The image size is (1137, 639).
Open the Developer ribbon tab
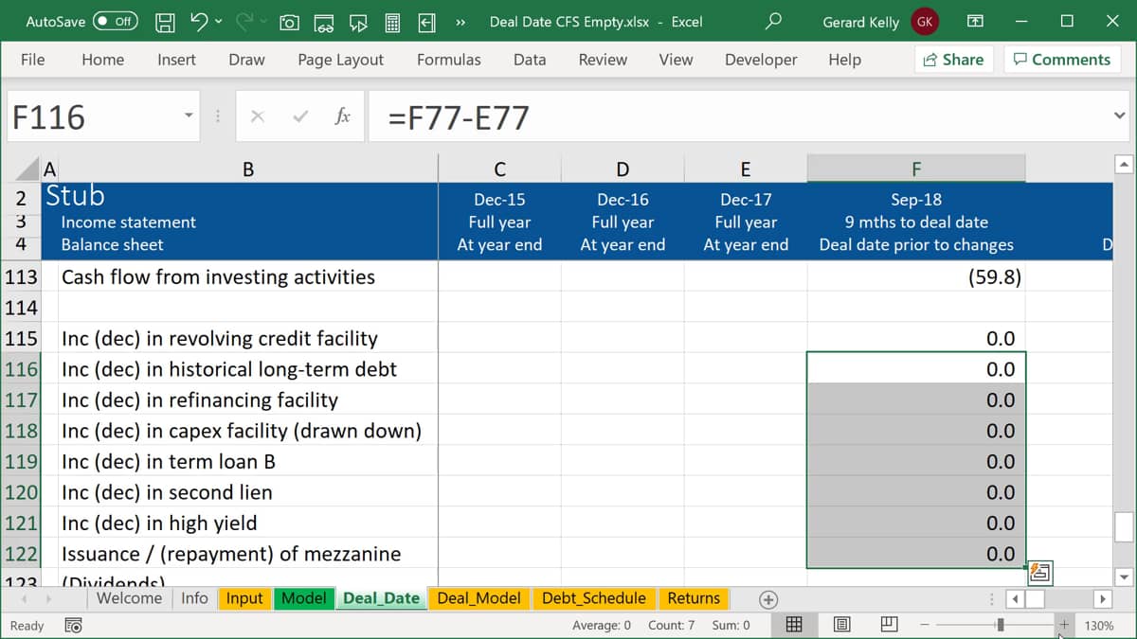pyautogui.click(x=761, y=60)
